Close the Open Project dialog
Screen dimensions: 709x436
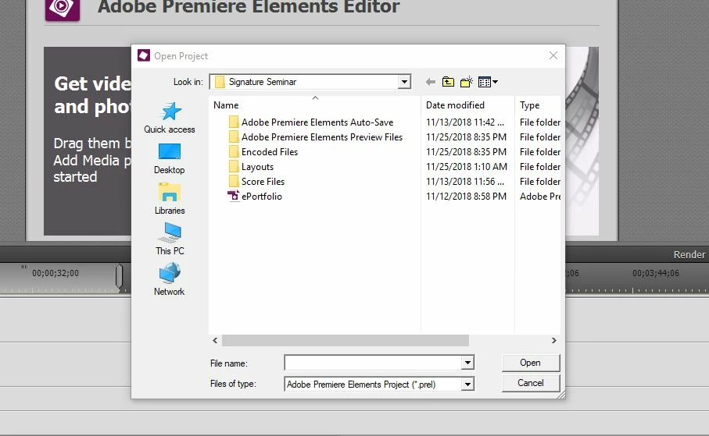point(553,55)
